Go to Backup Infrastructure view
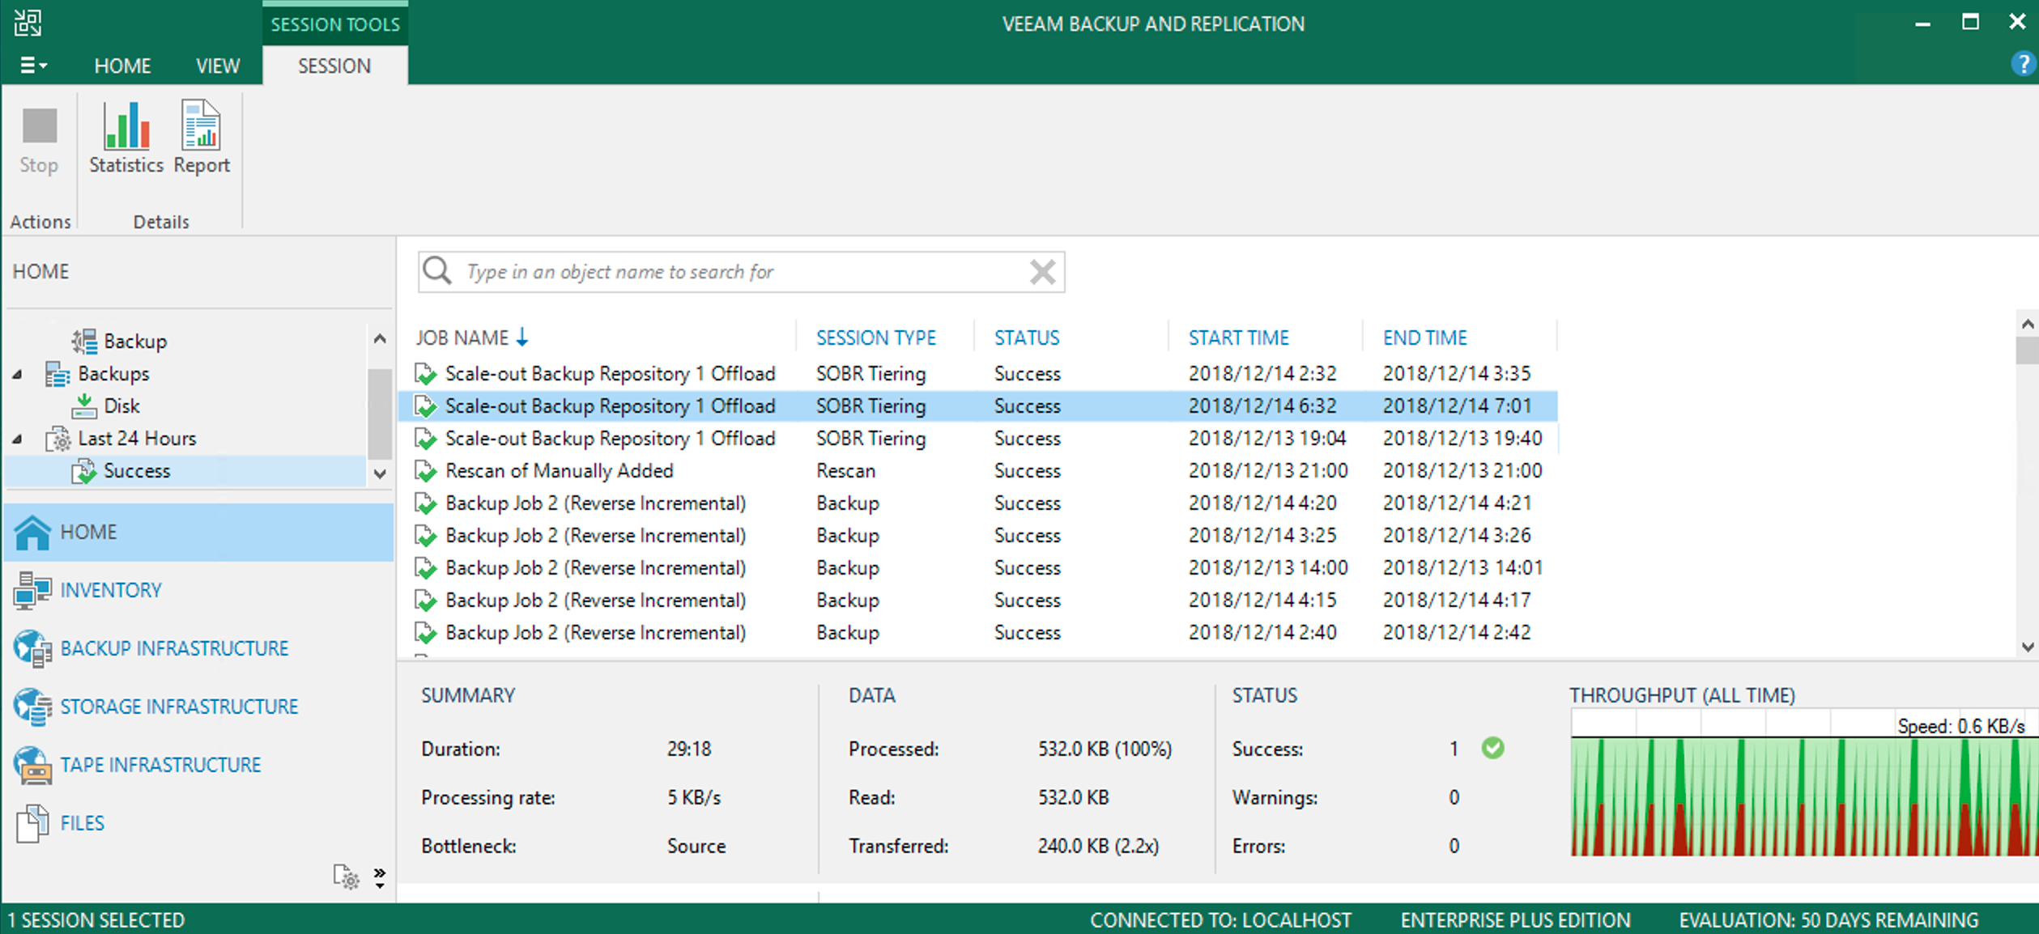The height and width of the screenshot is (934, 2039). point(173,648)
